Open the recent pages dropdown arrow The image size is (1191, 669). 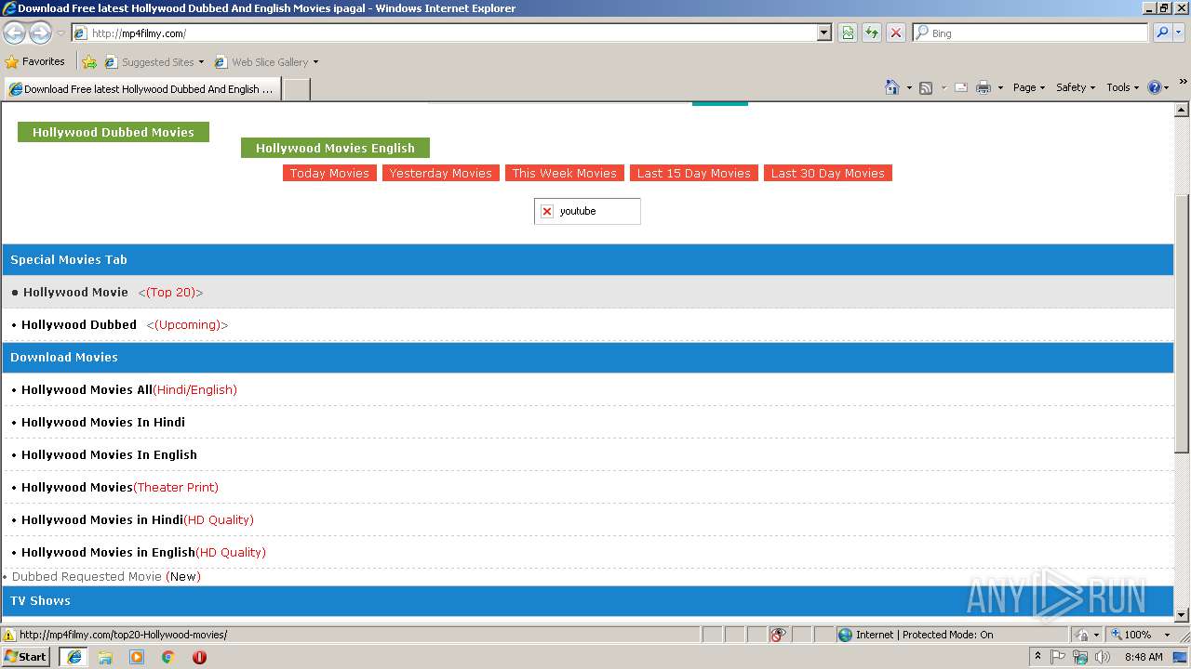pos(60,33)
